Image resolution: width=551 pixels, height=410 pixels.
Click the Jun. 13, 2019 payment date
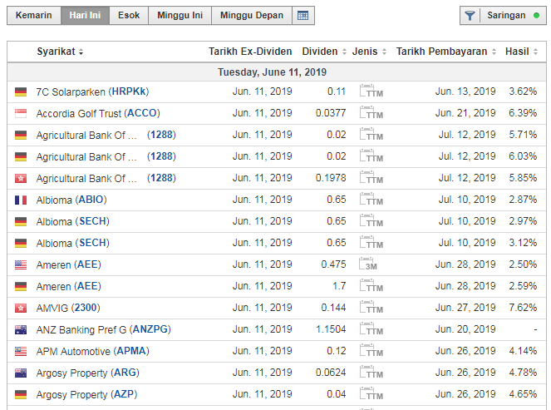pos(465,91)
